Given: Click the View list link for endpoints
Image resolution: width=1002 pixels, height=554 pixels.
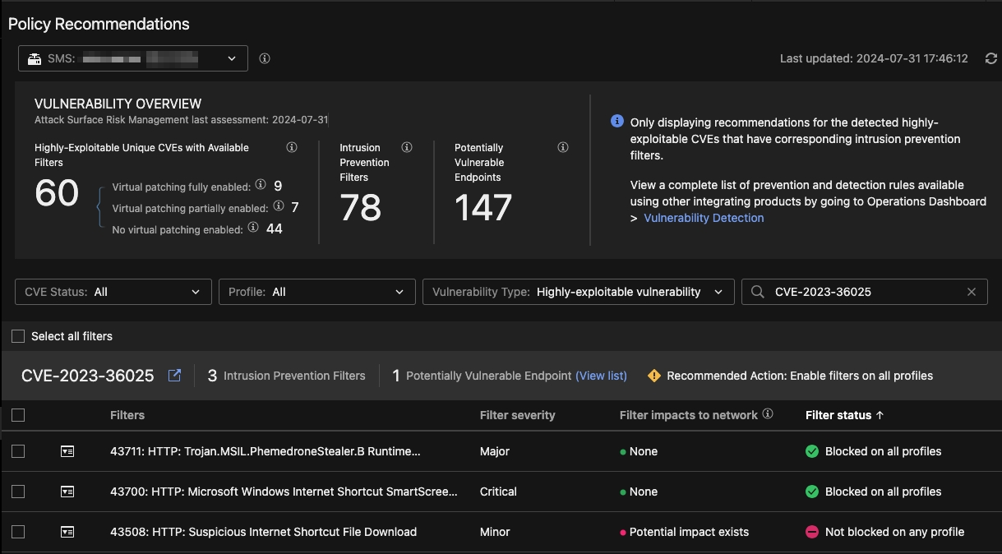Looking at the screenshot, I should [601, 376].
